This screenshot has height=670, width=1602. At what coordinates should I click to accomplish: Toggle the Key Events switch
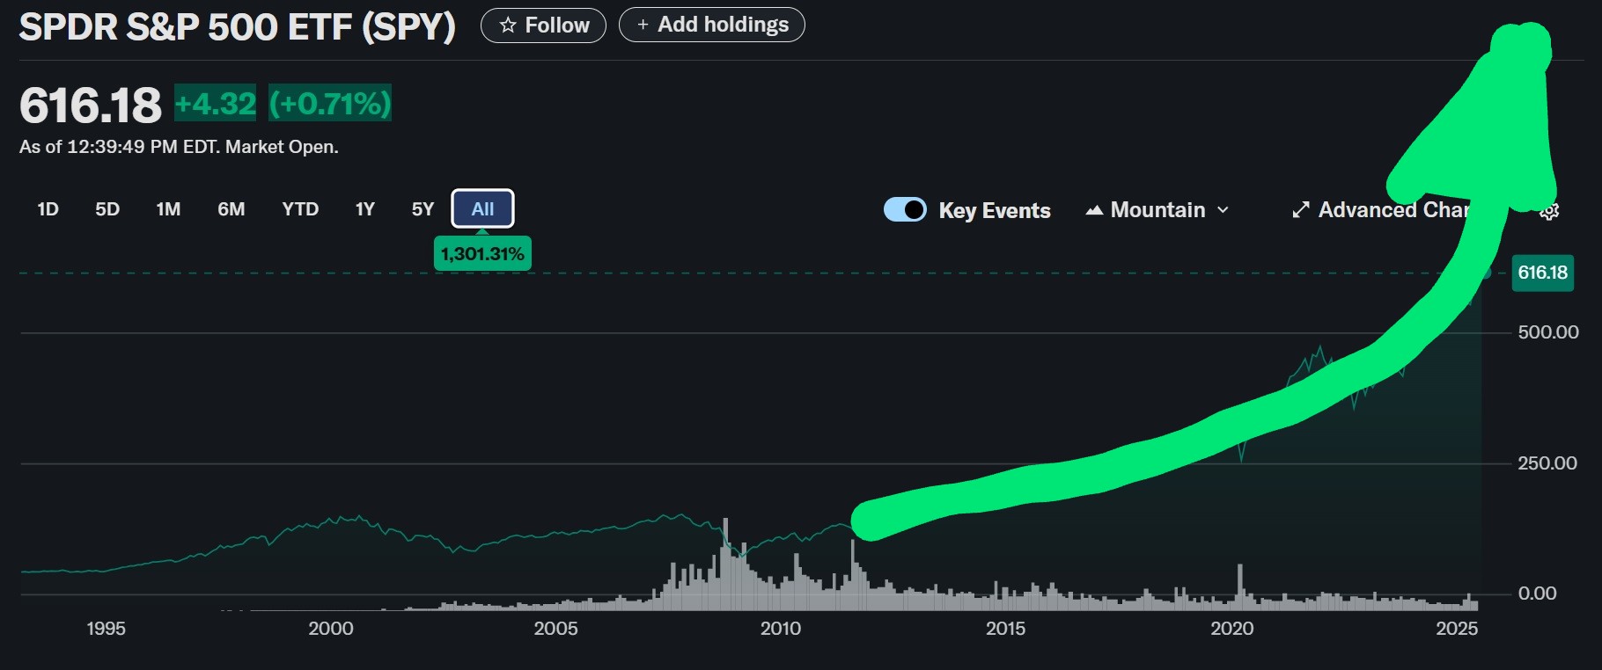point(905,209)
